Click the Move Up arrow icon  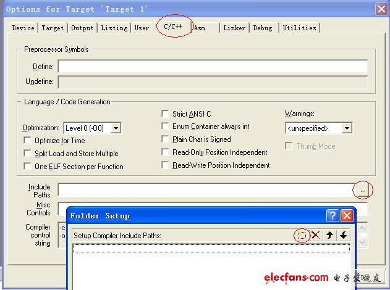point(331,235)
